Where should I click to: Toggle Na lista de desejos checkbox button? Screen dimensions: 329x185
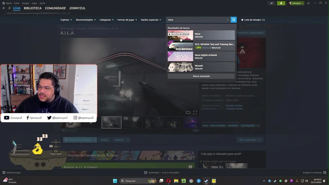[78, 140]
